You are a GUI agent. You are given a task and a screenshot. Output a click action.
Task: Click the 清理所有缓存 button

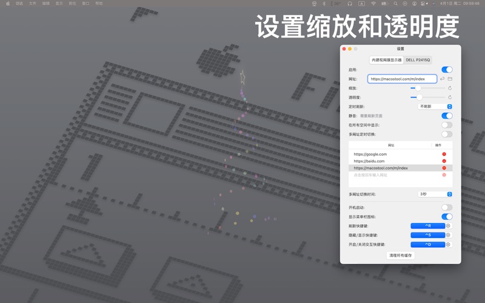click(400, 255)
